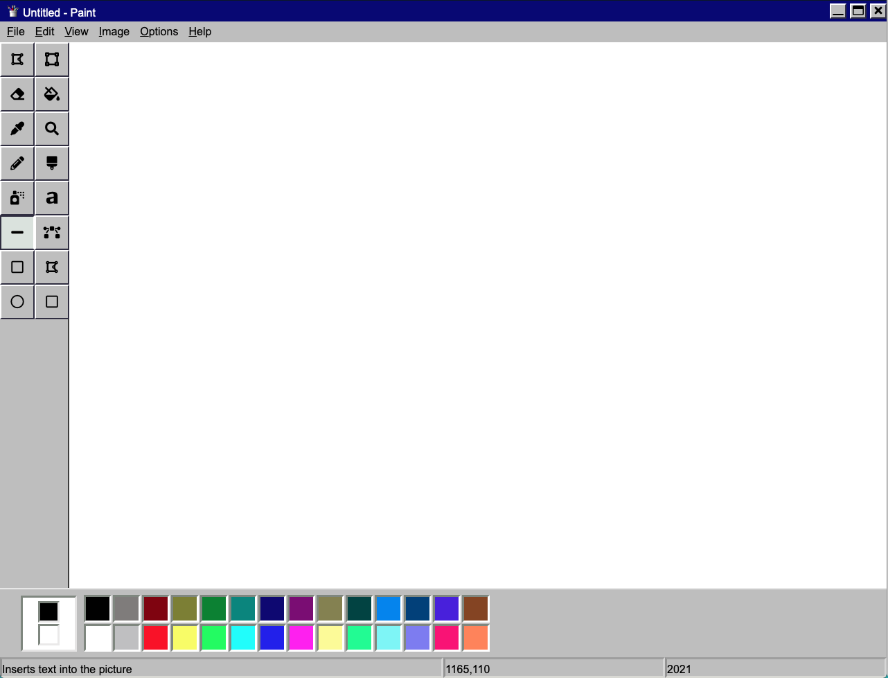Choose the purple palette swatch
The height and width of the screenshot is (678, 888).
pyautogui.click(x=301, y=609)
